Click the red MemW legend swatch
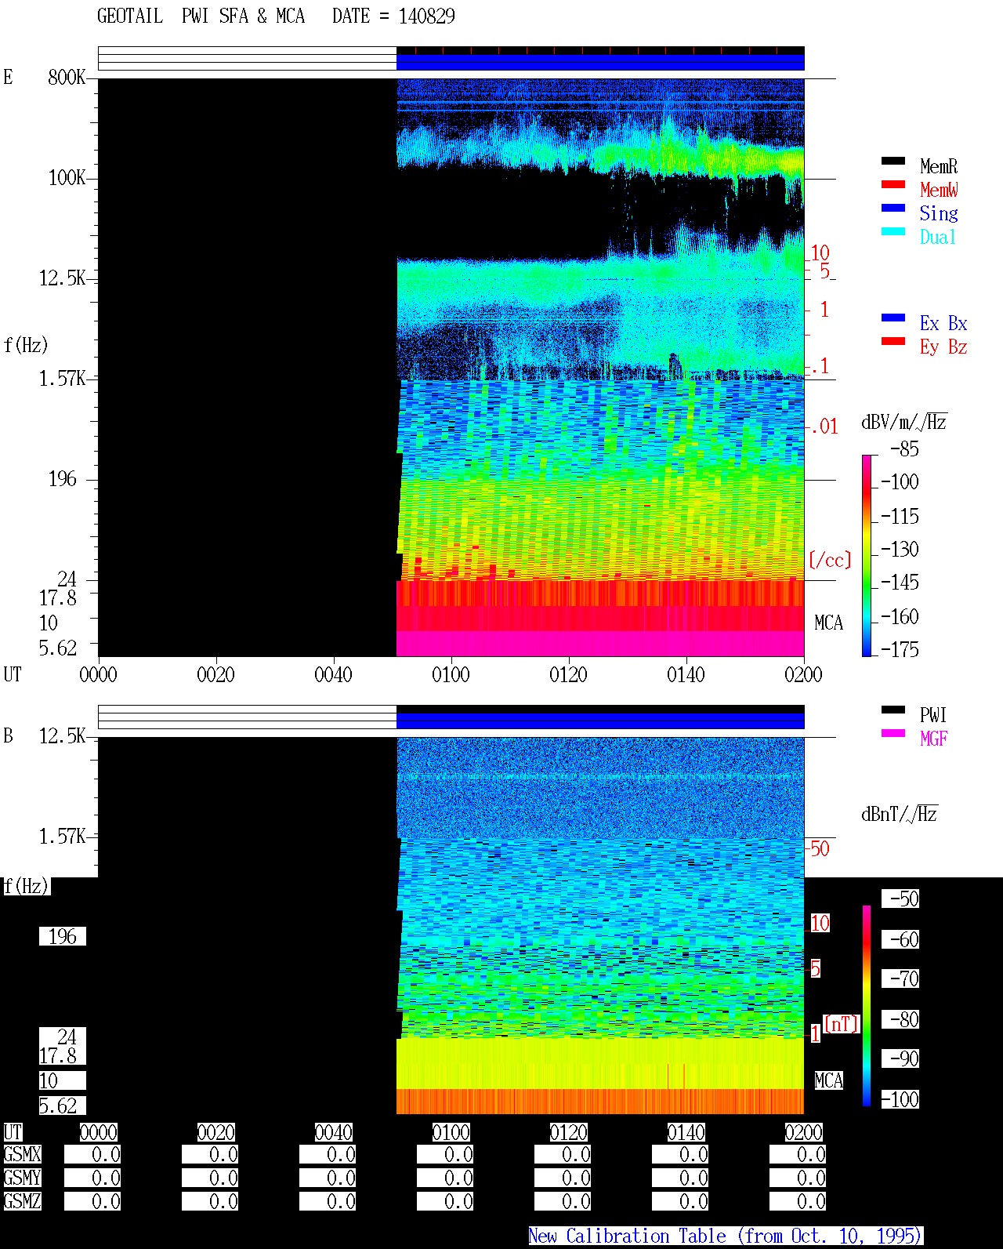 click(893, 185)
